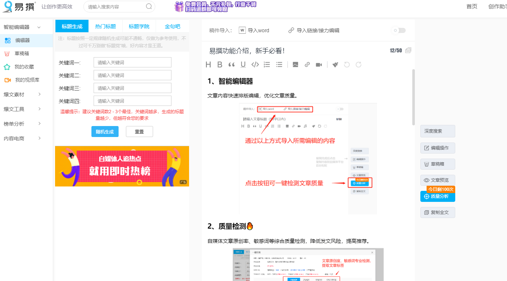This screenshot has width=507, height=281.
Task: Create an ordered list in the editor
Action: pyautogui.click(x=267, y=64)
